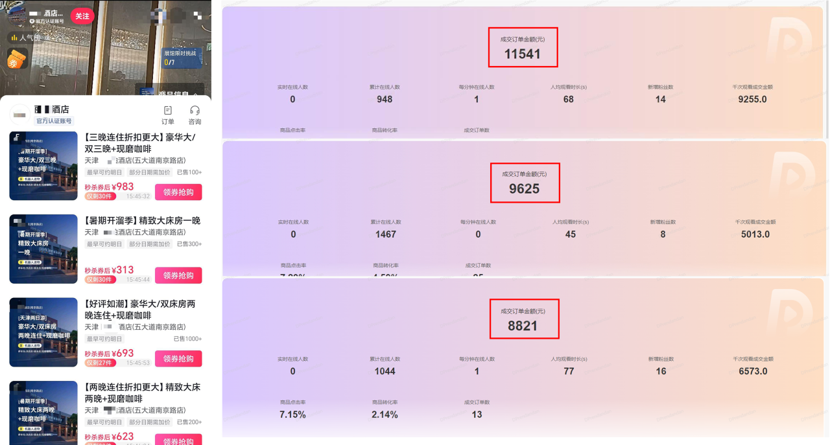The image size is (830, 445).
Task: Open thumbnail of 三晚连住 deluxe room product
Action: tap(43, 166)
